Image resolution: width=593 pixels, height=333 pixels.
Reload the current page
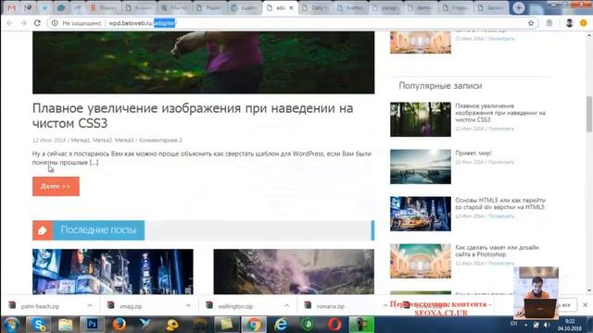[37, 23]
